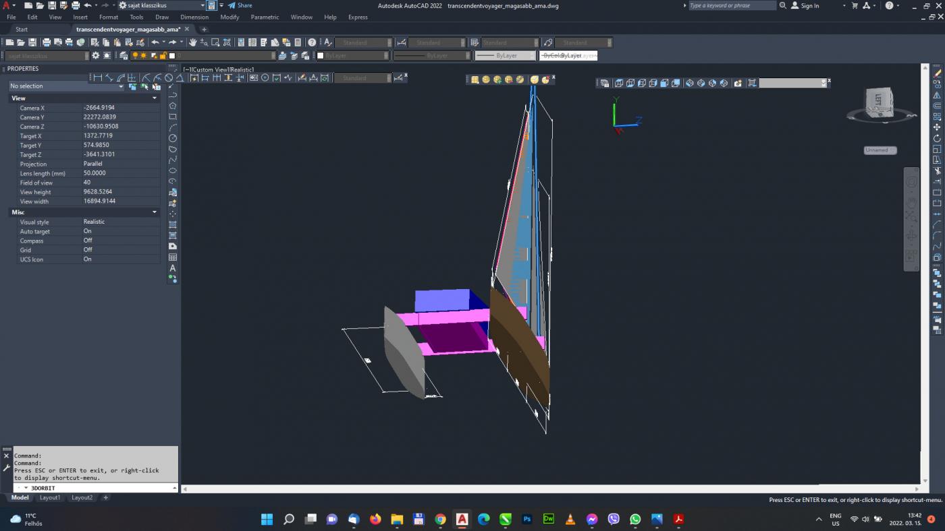This screenshot has height=531, width=945.
Task: Collapse the Misc properties section
Action: [154, 212]
